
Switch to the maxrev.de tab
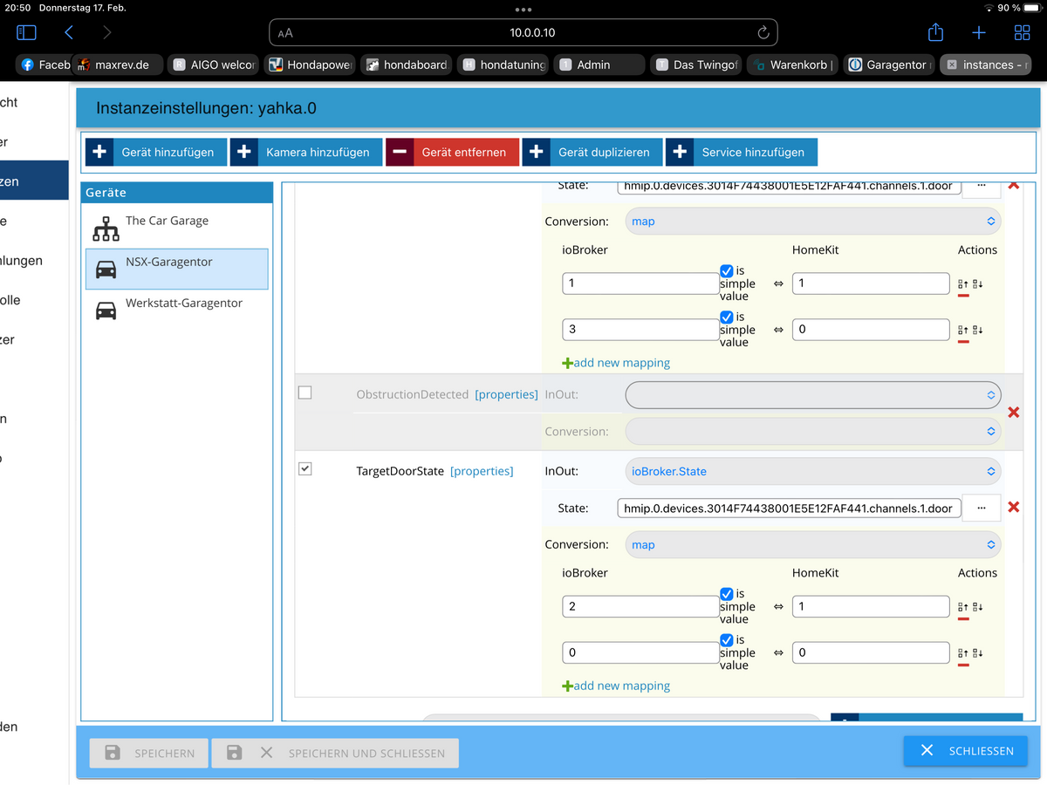click(120, 65)
